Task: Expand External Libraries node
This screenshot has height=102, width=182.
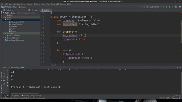Action: coord(3,38)
